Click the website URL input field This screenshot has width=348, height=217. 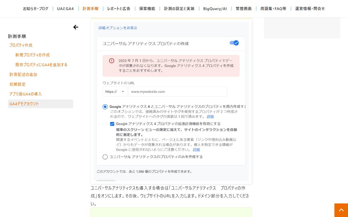[x=178, y=92]
